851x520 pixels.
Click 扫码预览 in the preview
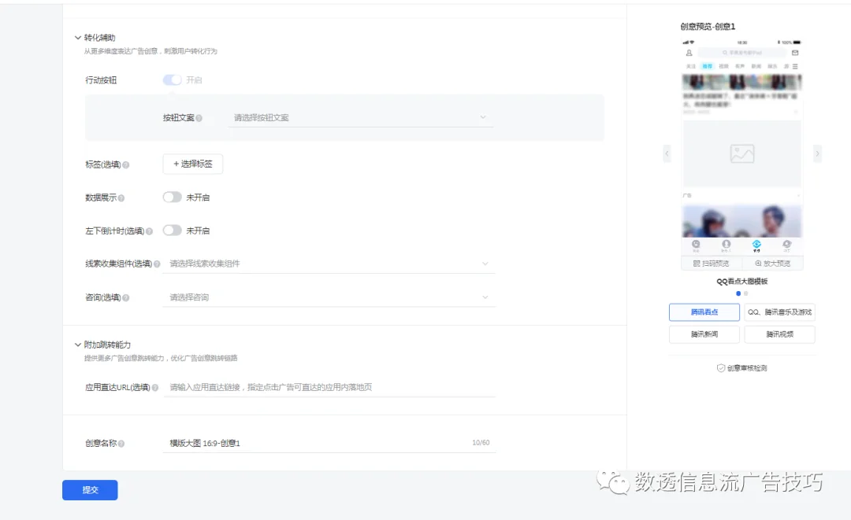coord(711,264)
